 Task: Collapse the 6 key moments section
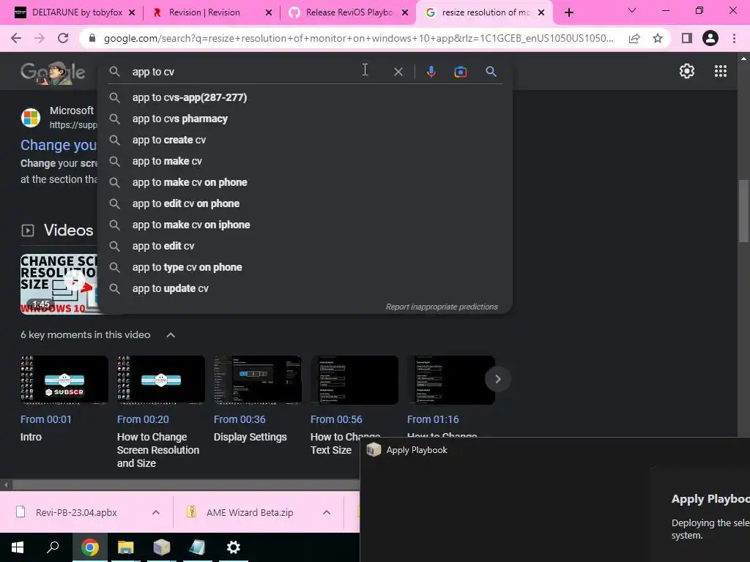click(x=170, y=335)
